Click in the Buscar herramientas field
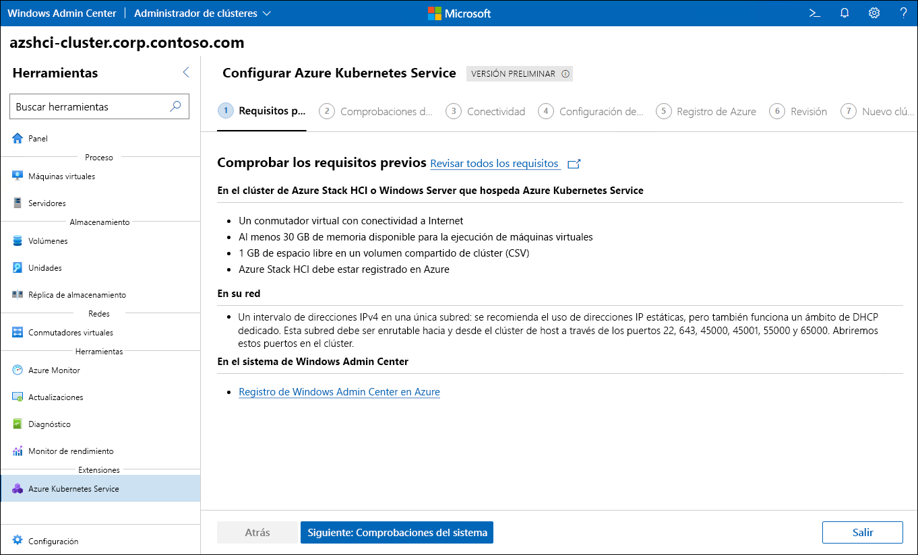The width and height of the screenshot is (918, 555). point(99,106)
